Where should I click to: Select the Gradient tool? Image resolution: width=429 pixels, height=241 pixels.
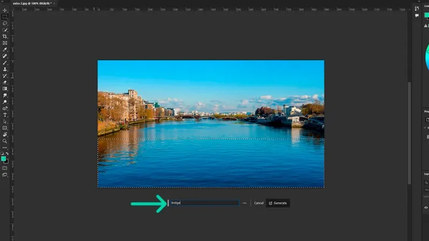5,89
